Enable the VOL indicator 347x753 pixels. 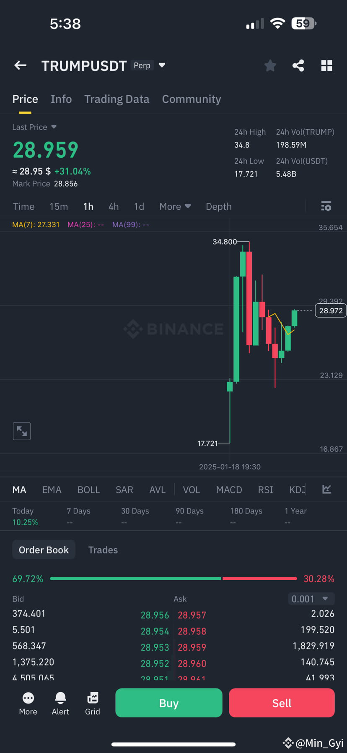tap(192, 489)
